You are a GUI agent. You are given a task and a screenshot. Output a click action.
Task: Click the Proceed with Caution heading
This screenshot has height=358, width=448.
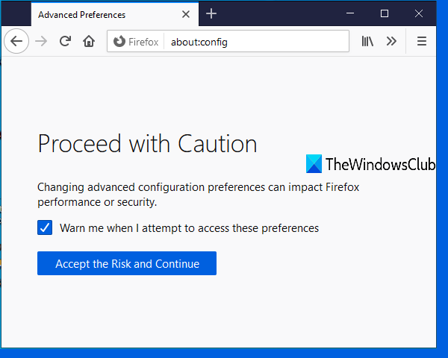pyautogui.click(x=147, y=143)
